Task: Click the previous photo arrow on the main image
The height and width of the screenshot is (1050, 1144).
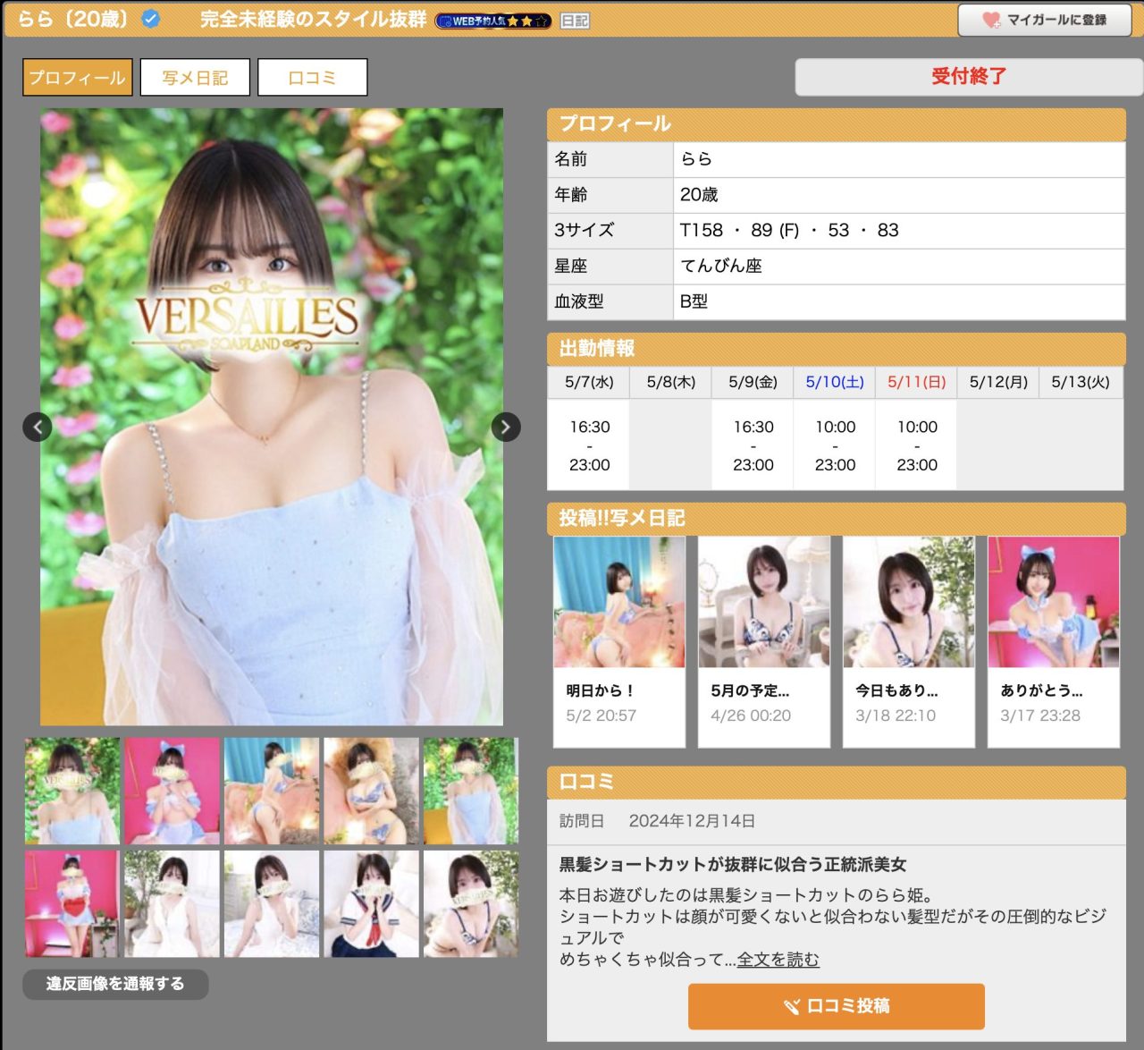Action: tap(38, 428)
